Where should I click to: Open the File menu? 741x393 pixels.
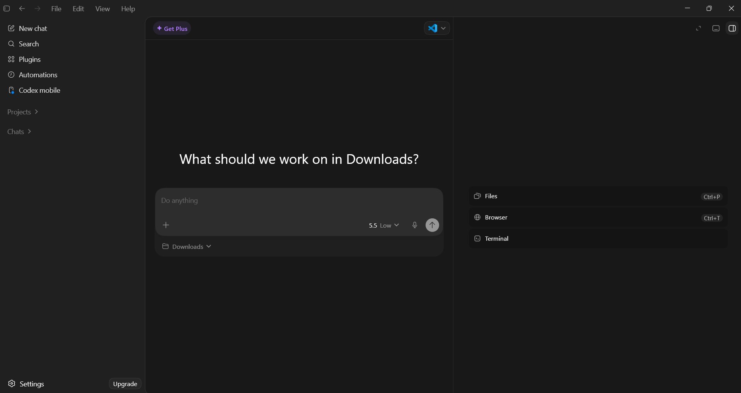click(x=56, y=9)
